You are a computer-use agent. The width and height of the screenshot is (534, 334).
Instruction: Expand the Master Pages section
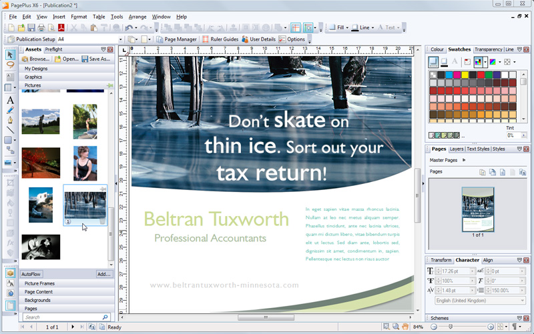(x=464, y=160)
